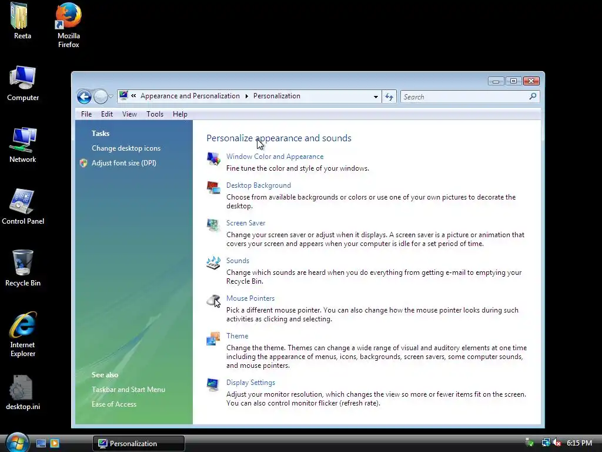Open the Sounds link
Viewport: 602px width, 452px height.
[238, 261]
